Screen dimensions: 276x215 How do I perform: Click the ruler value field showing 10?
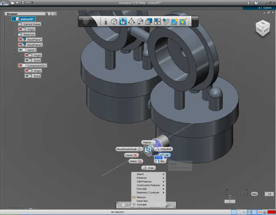tap(269, 194)
